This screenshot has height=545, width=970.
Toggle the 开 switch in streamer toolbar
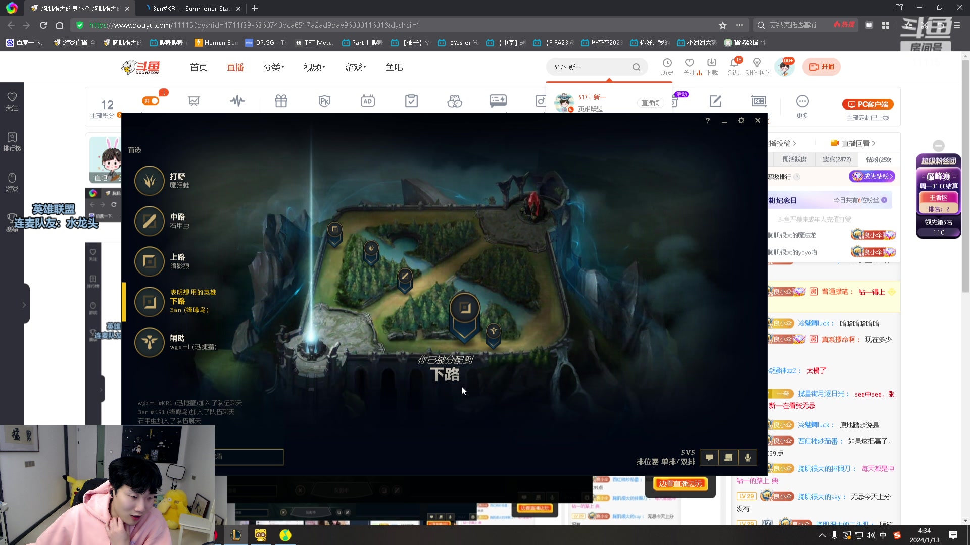[151, 101]
